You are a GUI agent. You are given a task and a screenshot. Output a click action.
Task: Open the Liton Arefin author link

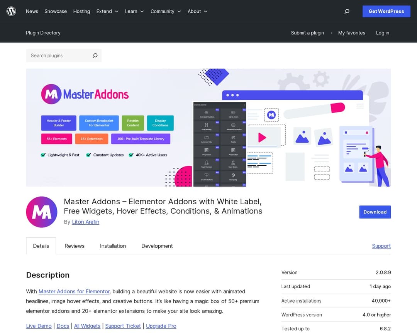click(85, 222)
